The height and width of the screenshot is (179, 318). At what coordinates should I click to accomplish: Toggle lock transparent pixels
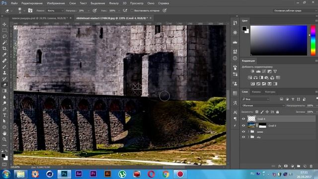point(257,112)
